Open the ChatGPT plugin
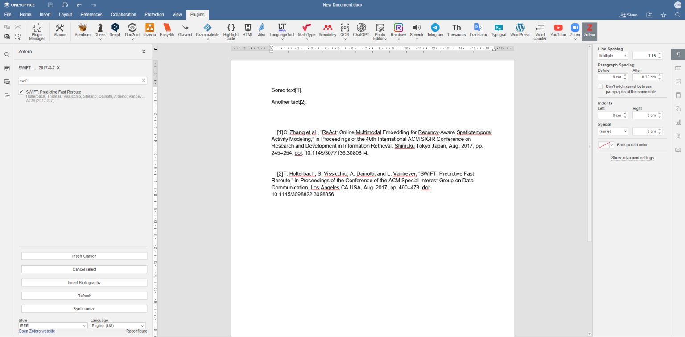 (x=360, y=31)
